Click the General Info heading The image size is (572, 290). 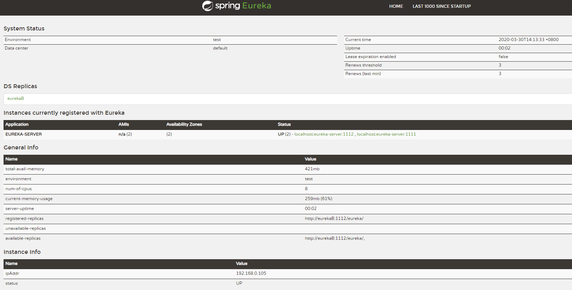(x=21, y=148)
